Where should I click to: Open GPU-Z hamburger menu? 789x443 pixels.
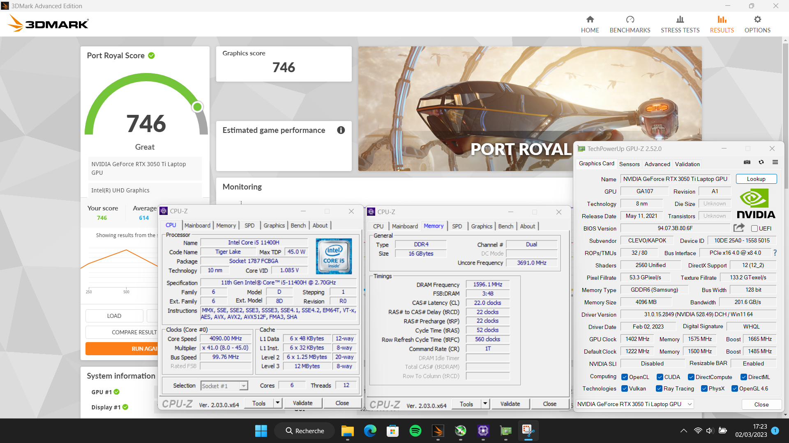(775, 162)
